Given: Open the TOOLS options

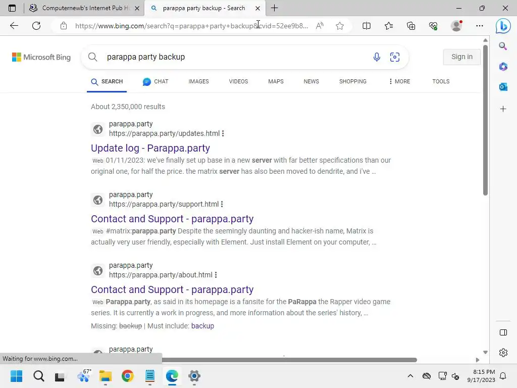Looking at the screenshot, I should [441, 81].
